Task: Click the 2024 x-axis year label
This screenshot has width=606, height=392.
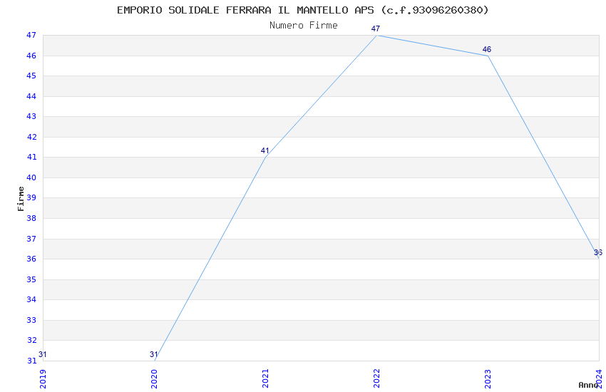Action: 599,379
